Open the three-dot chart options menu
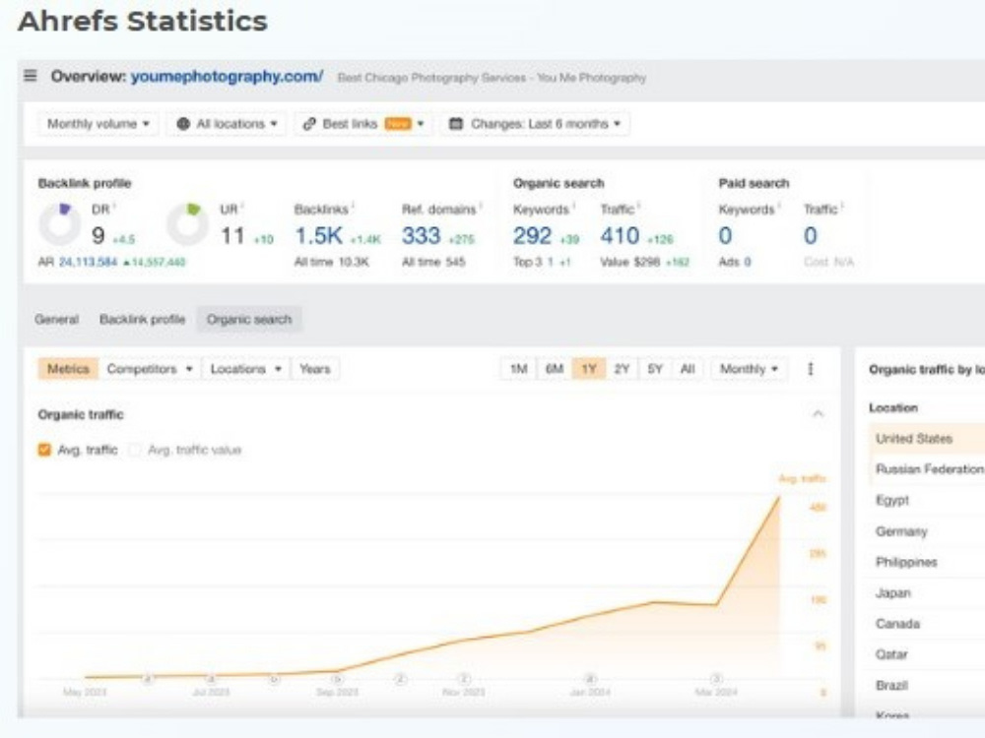The height and width of the screenshot is (738, 985). point(811,369)
